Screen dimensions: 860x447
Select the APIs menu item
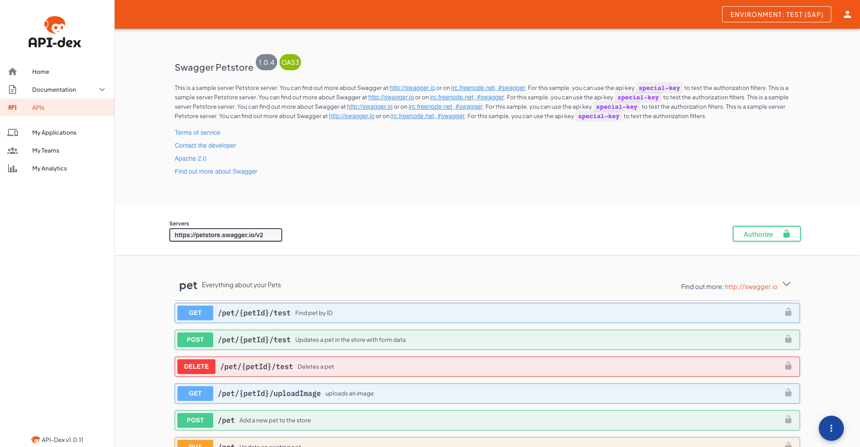point(57,107)
